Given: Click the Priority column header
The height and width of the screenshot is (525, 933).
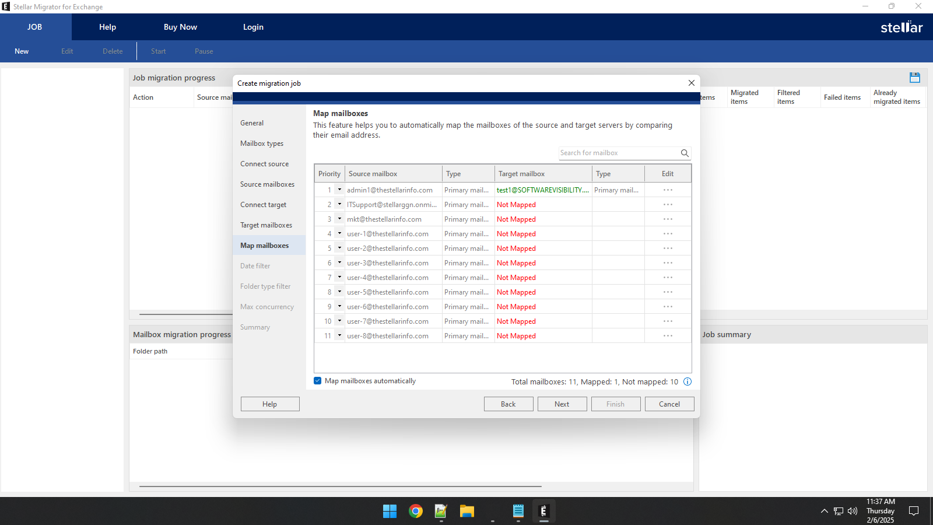Looking at the screenshot, I should [329, 174].
